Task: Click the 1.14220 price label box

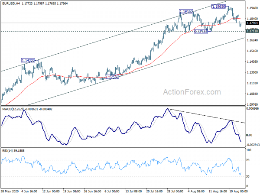Action: 28,60
